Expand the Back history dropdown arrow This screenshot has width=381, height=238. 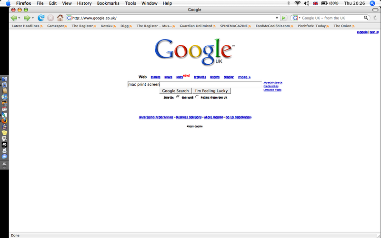19,18
